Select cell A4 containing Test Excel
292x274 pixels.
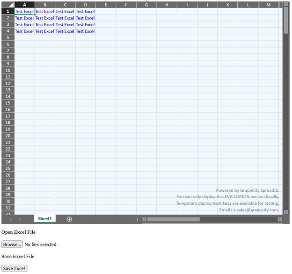[25, 31]
